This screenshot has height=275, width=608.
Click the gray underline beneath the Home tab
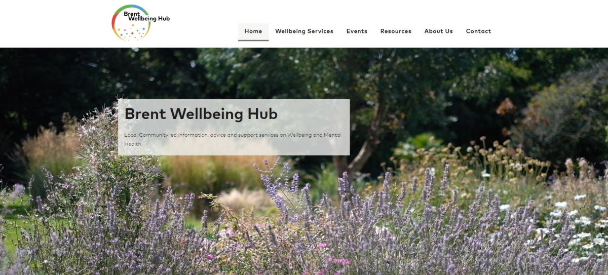(253, 40)
